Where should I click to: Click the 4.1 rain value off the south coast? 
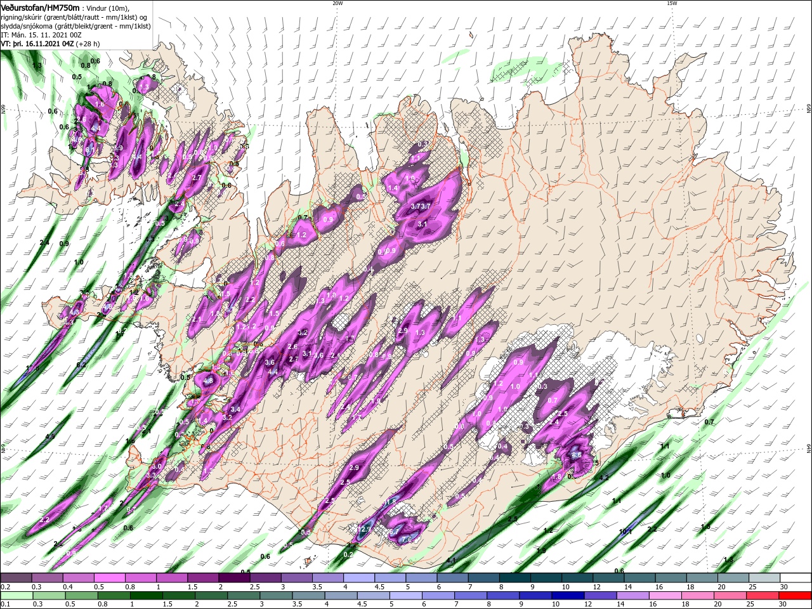452,560
